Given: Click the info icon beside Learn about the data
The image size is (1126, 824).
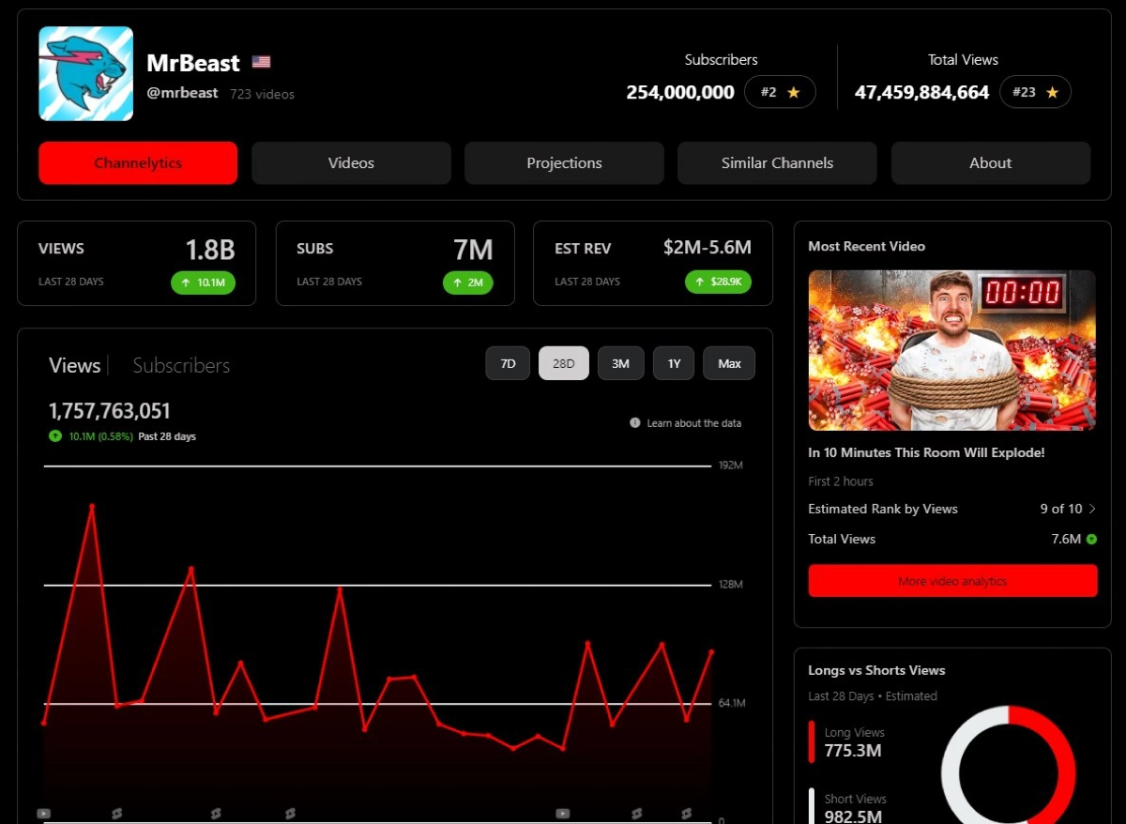Looking at the screenshot, I should point(635,423).
